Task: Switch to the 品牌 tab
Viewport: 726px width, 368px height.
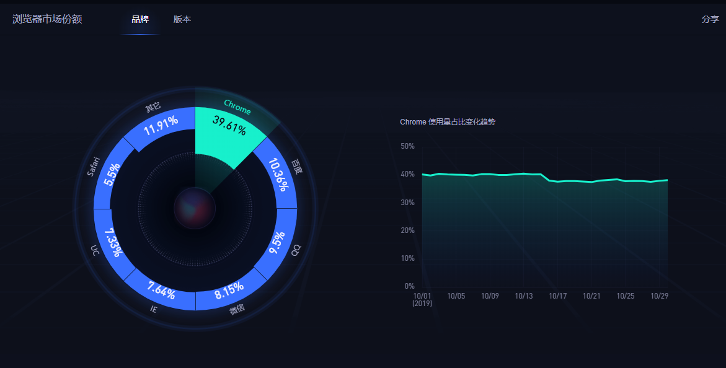Action: pos(140,19)
